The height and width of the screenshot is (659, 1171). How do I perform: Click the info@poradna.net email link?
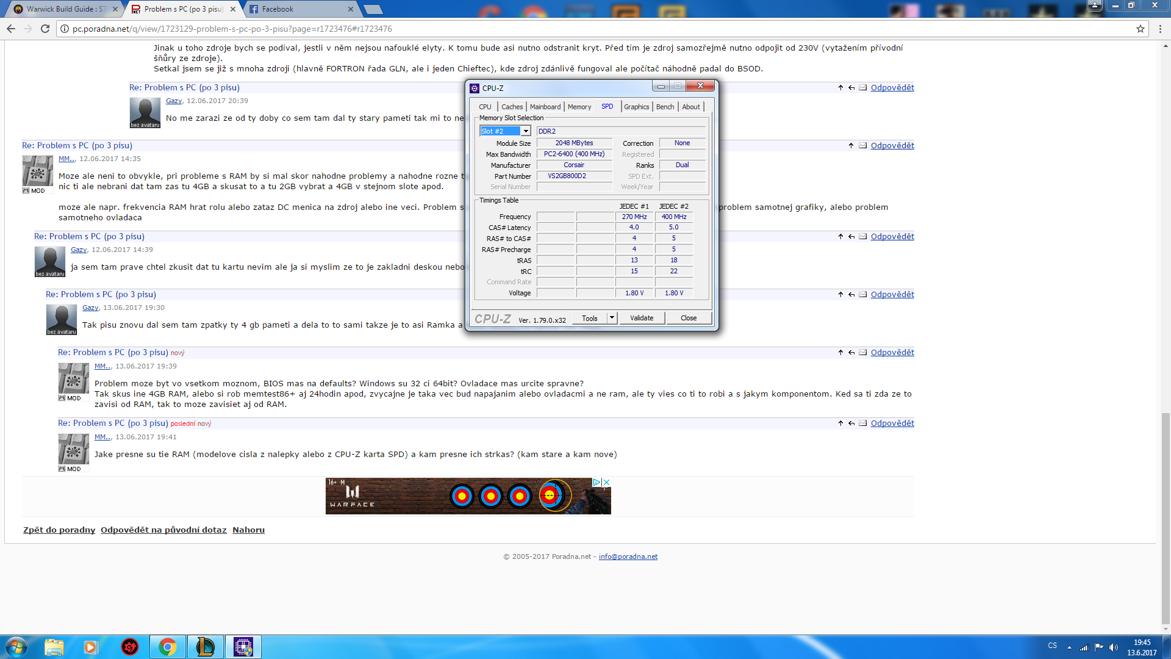click(x=628, y=556)
